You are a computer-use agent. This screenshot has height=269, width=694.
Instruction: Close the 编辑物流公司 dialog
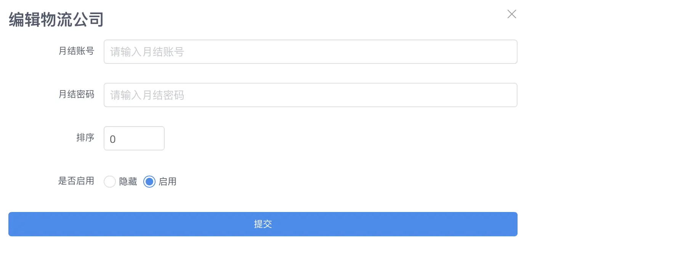pyautogui.click(x=511, y=14)
